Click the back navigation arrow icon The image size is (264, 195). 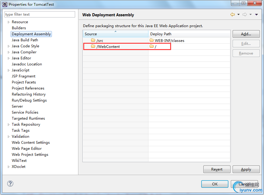click(x=233, y=15)
